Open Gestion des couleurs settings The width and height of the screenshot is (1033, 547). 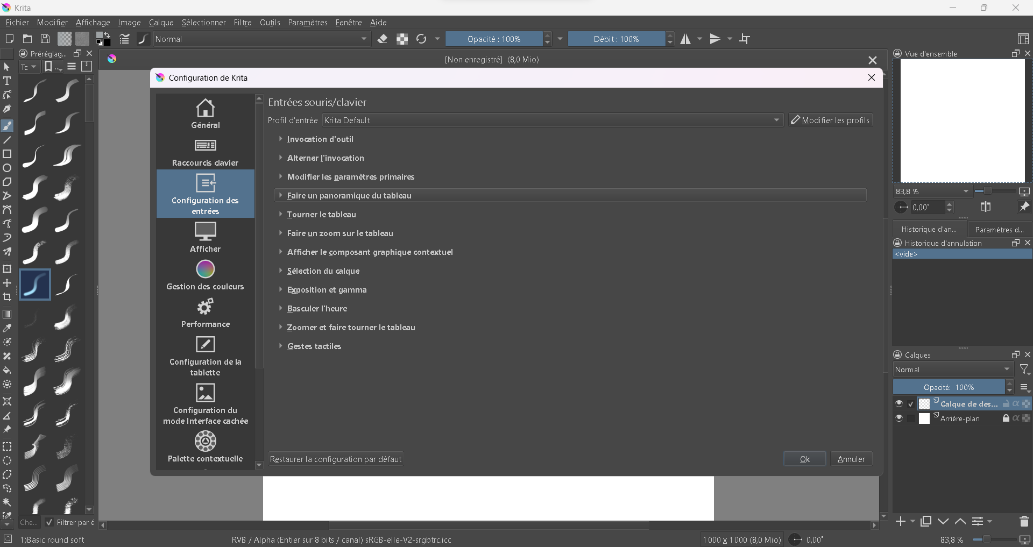coord(205,275)
